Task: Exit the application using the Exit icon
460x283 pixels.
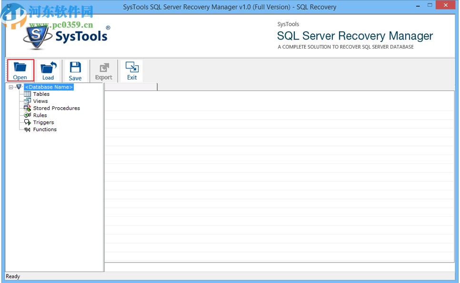Action: point(131,71)
